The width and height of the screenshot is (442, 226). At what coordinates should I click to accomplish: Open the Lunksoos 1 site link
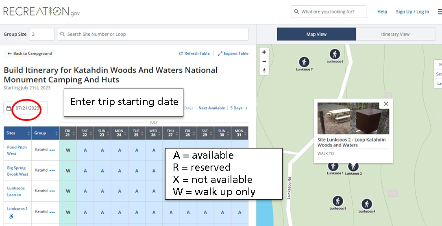[17, 209]
